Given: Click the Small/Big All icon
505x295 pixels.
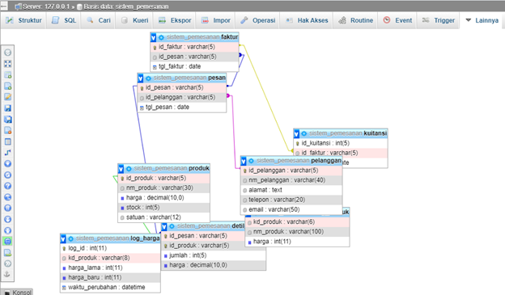Looking at the screenshot, I should 8,219.
